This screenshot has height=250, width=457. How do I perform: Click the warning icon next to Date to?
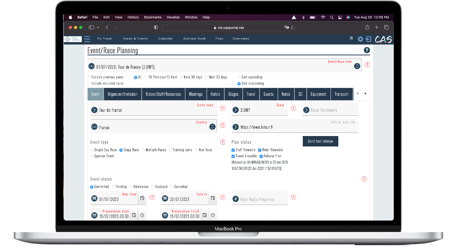(223, 198)
